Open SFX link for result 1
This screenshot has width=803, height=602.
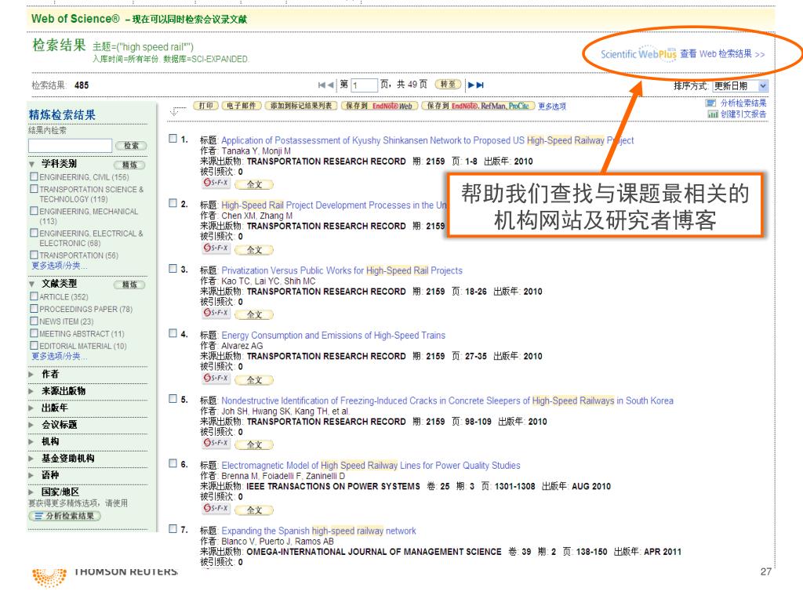click(216, 183)
